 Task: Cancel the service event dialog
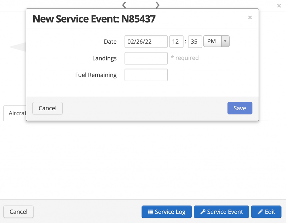47,108
